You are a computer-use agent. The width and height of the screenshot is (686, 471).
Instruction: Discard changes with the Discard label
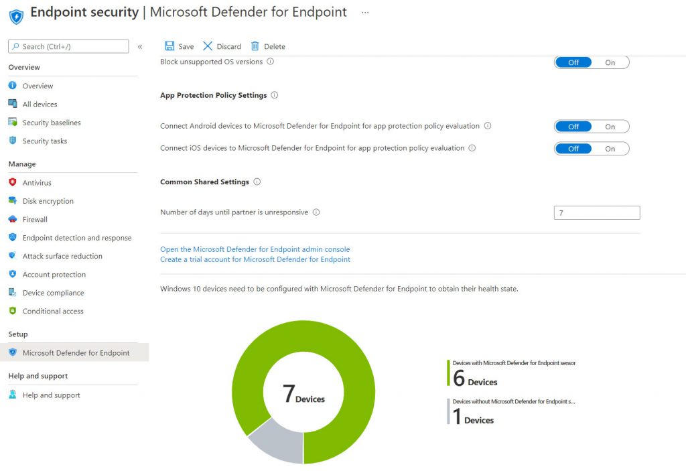(x=229, y=46)
